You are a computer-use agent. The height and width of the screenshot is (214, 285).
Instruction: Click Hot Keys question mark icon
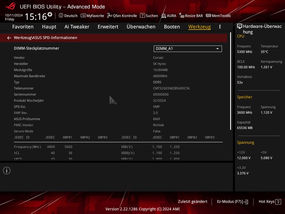278,202
